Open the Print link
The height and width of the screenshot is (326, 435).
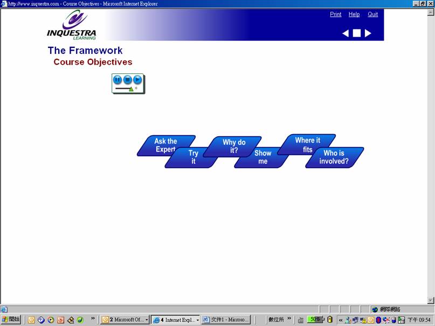335,15
